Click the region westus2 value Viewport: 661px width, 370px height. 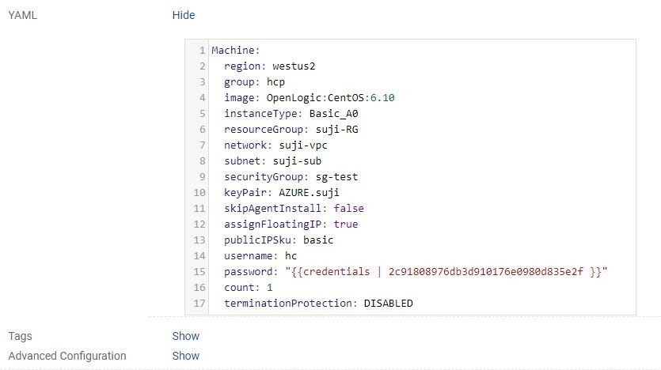click(x=294, y=66)
